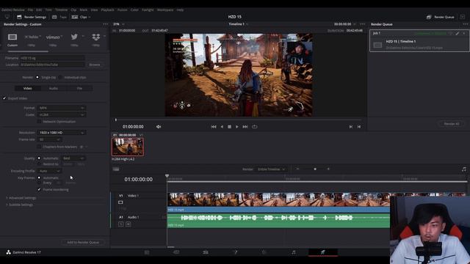The height and width of the screenshot is (264, 470).
Task: Choose the Twitter render preset
Action: [74, 37]
